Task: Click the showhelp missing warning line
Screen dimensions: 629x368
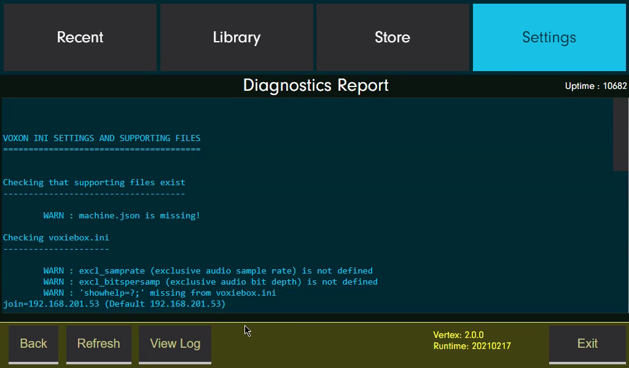Action: pos(160,293)
